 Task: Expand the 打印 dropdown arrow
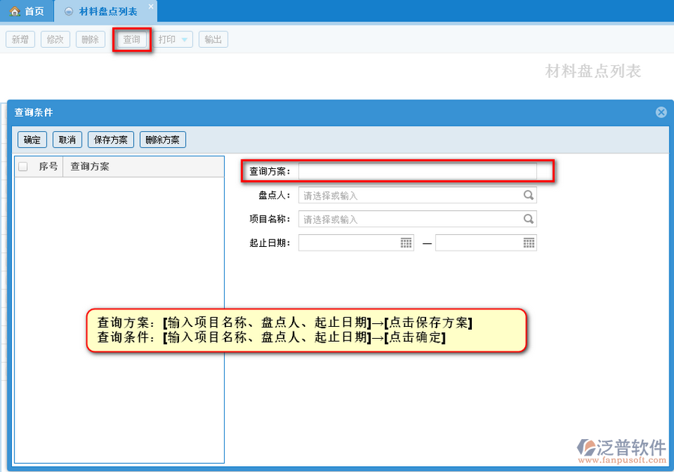(x=185, y=40)
